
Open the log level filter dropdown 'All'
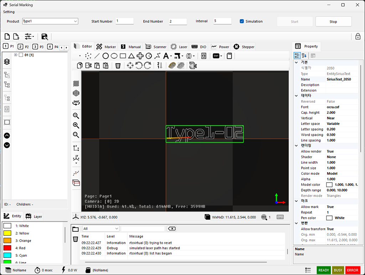[x=101, y=229]
